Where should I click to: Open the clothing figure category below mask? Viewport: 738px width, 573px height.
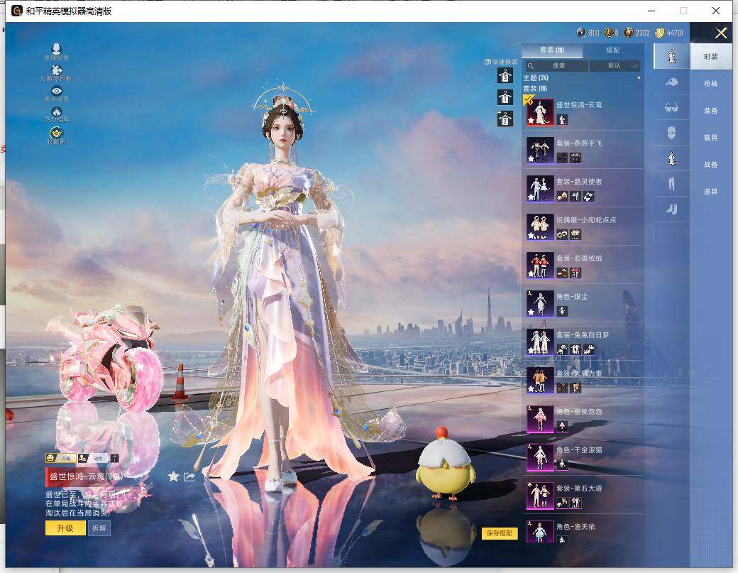(x=671, y=158)
